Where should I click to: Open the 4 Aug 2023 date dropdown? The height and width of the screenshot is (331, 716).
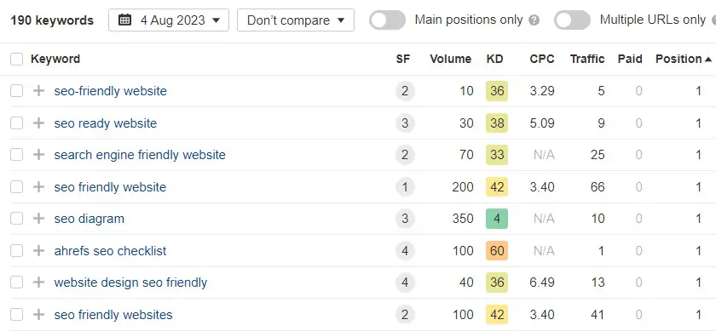click(x=169, y=20)
